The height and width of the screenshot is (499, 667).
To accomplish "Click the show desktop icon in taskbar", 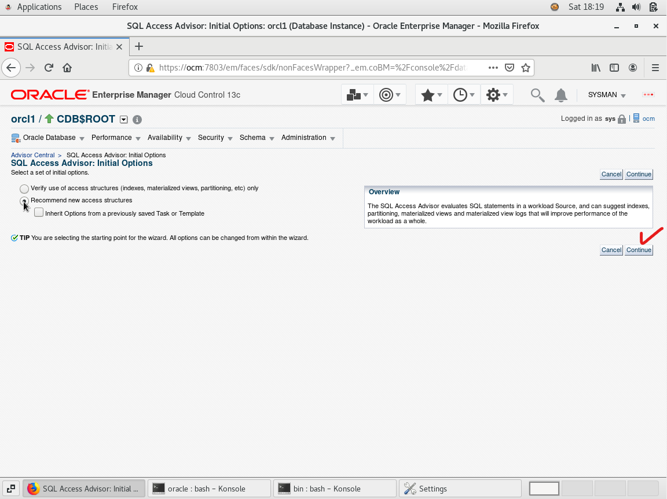I will [11, 489].
